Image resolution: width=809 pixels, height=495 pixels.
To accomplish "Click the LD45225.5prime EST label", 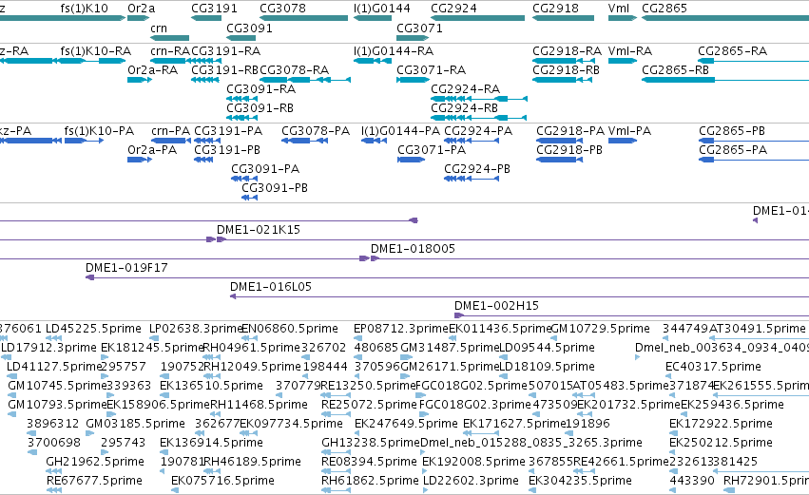I will click(x=93, y=329).
